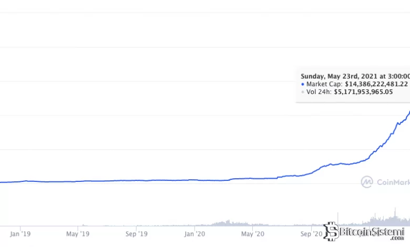
Task: Click the grey Vol 24h dot in tooltip
Action: click(303, 91)
